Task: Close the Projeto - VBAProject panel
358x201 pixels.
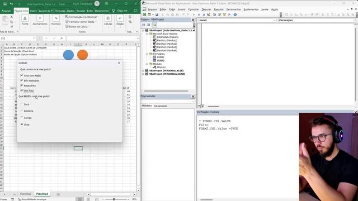Action: [x=193, y=20]
